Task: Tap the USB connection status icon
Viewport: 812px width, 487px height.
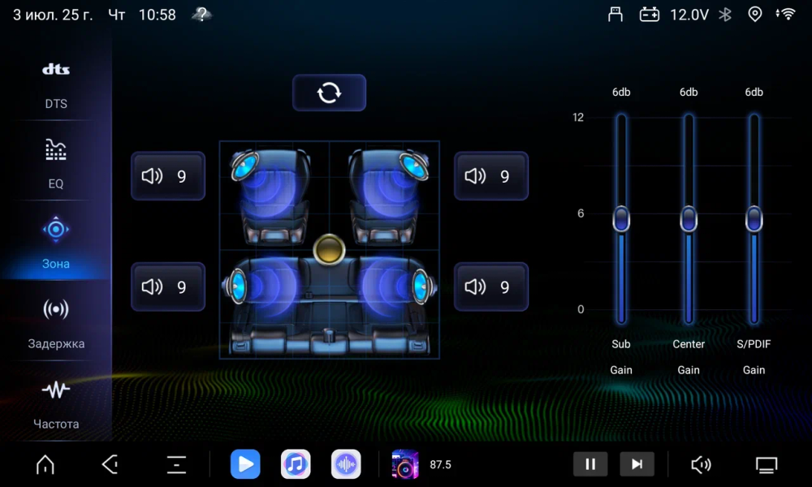Action: pyautogui.click(x=615, y=14)
